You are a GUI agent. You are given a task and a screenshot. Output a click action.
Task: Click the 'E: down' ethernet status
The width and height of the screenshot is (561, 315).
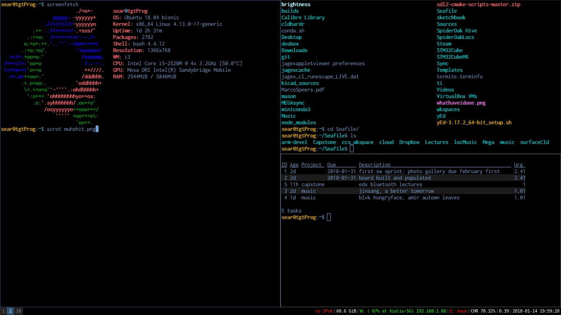click(x=458, y=311)
